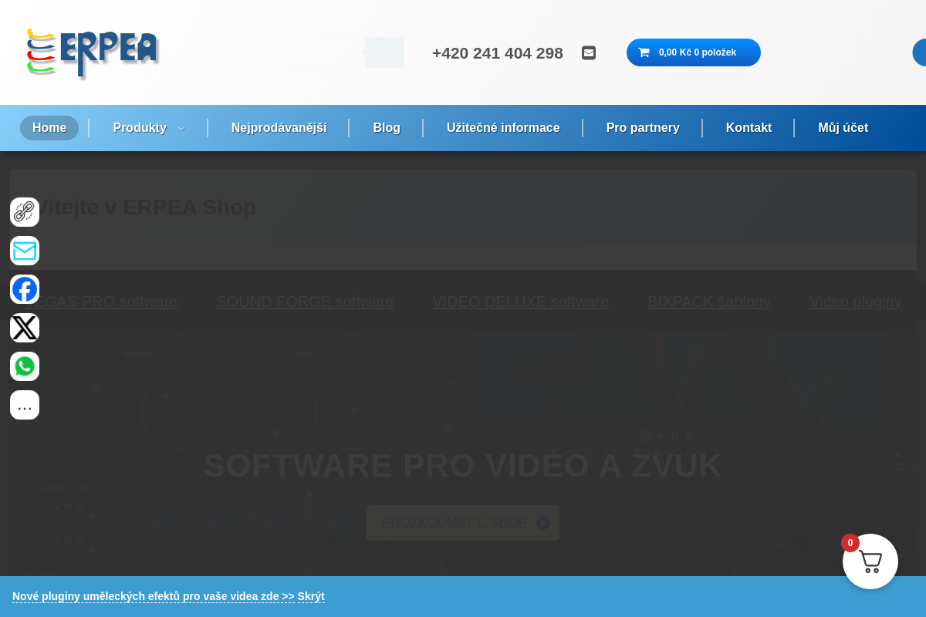
Task: Open the floating cart icon
Action: pyautogui.click(x=870, y=561)
